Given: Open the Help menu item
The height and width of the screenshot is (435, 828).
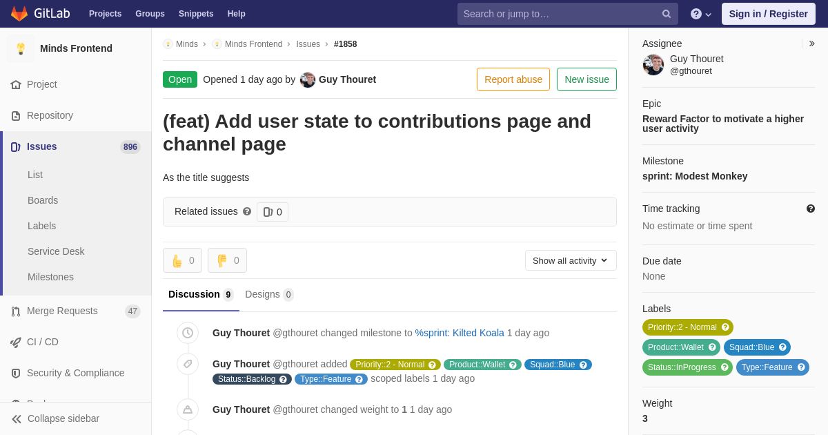Looking at the screenshot, I should pos(237,14).
